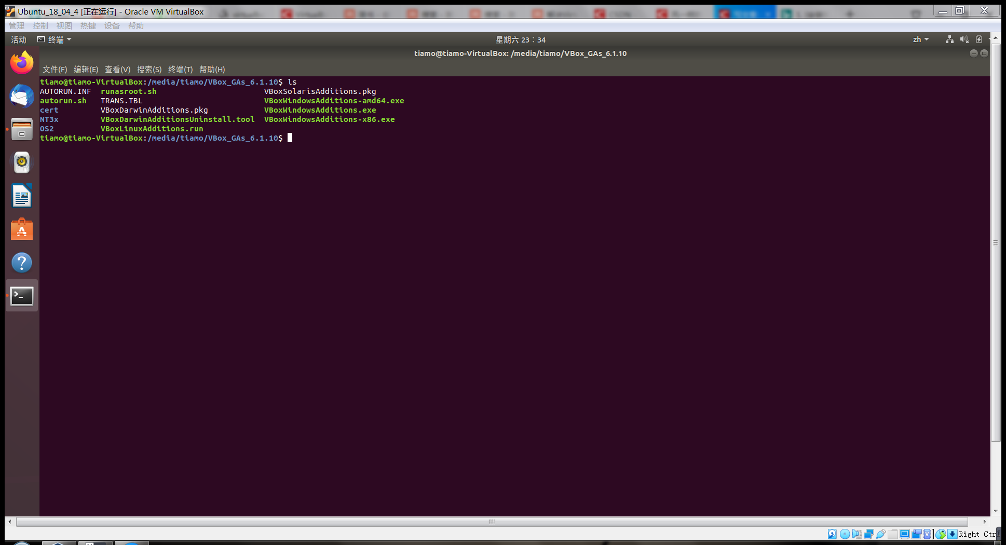Toggle the video recording status icon
Screen dimensions: 1006x545
tap(916, 534)
